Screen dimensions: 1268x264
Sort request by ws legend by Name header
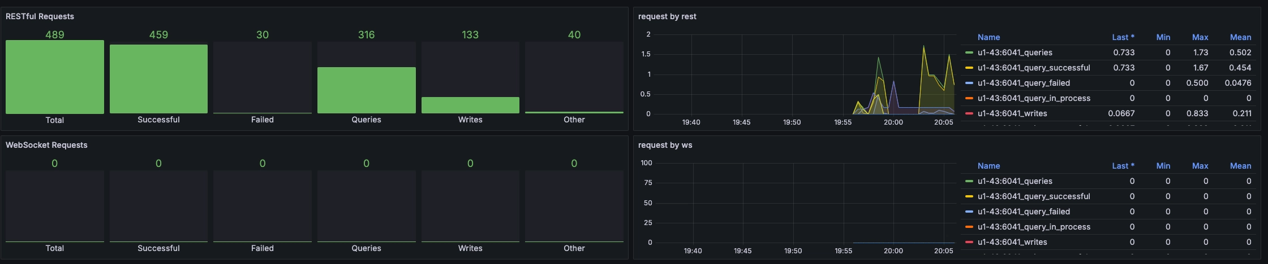988,166
